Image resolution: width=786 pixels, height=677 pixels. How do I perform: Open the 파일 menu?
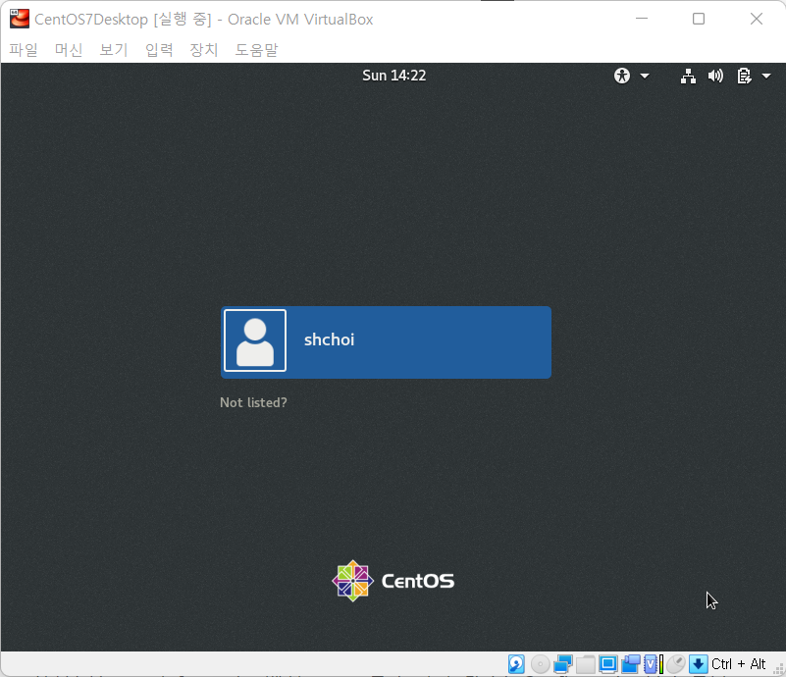pos(24,50)
